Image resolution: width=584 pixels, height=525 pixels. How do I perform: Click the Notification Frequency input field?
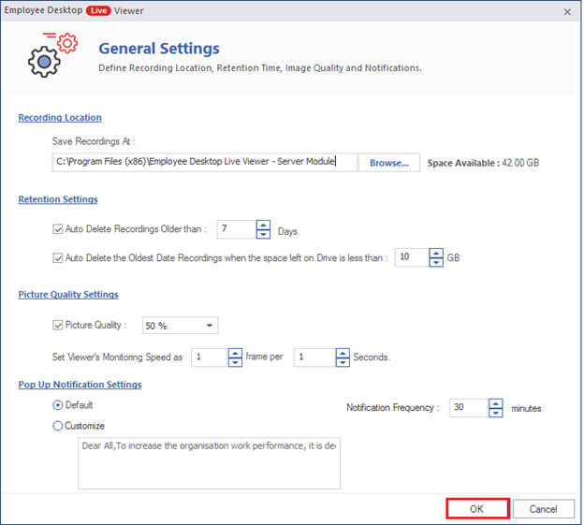click(469, 408)
